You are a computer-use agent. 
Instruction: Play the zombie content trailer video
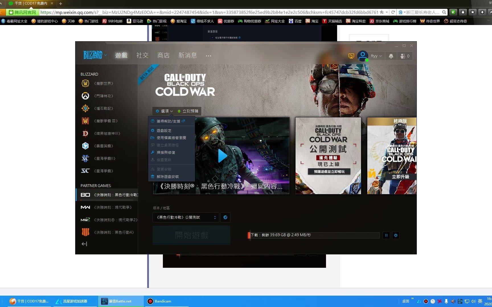click(222, 156)
